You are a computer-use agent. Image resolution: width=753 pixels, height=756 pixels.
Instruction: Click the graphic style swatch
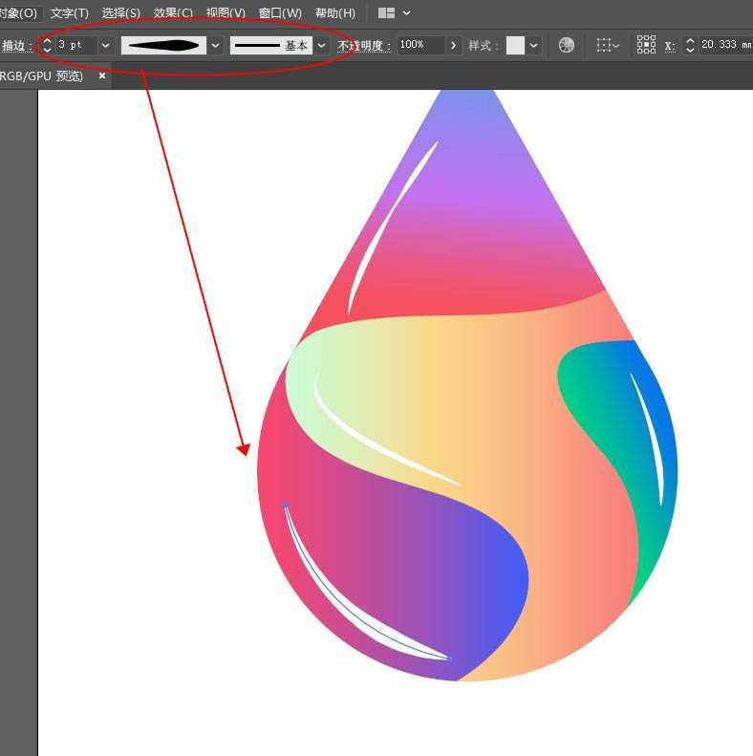click(x=515, y=45)
